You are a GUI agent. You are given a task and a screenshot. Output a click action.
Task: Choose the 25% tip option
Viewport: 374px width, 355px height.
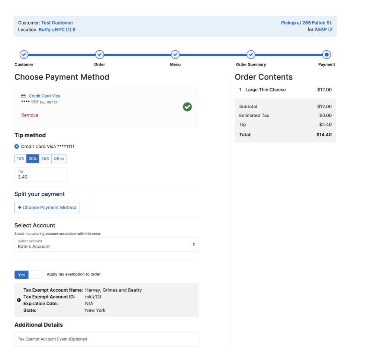click(x=45, y=159)
